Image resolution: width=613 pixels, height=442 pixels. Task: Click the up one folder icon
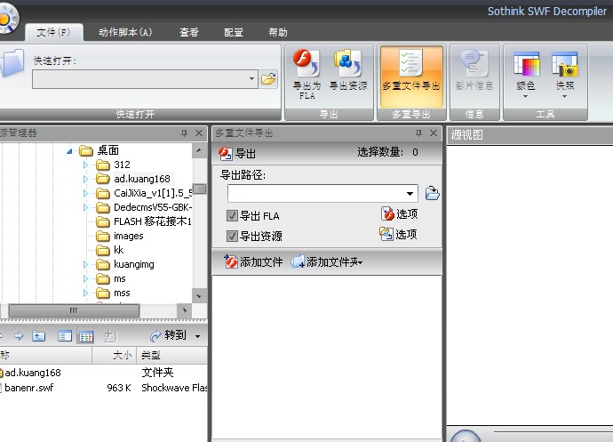(38, 336)
